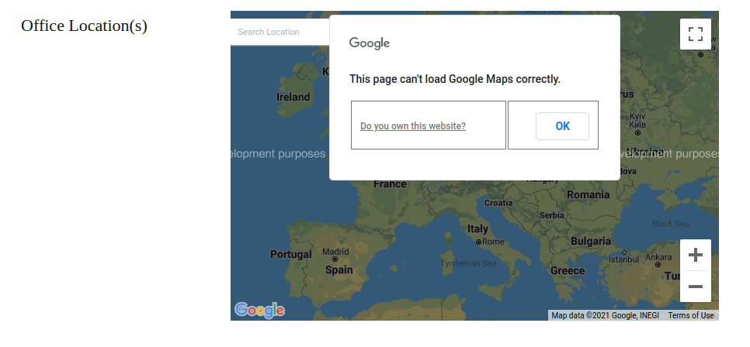Zoom out using the minus button

[695, 287]
